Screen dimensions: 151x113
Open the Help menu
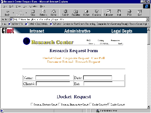[42, 6]
